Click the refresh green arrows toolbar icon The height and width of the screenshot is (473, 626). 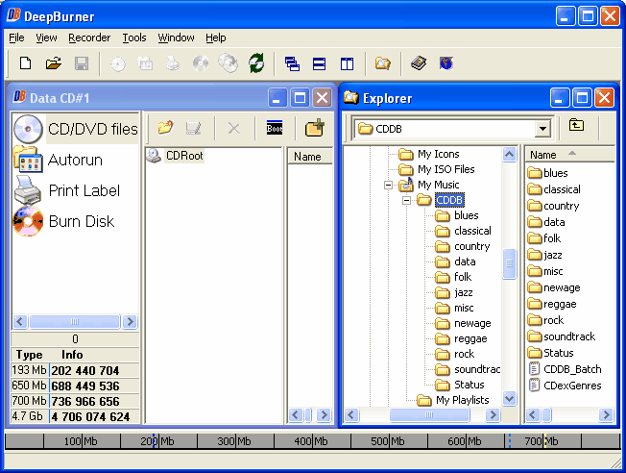256,63
